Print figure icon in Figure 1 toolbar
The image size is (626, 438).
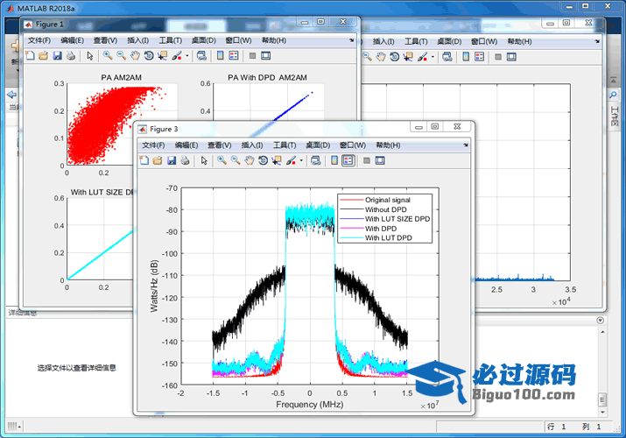(x=71, y=55)
